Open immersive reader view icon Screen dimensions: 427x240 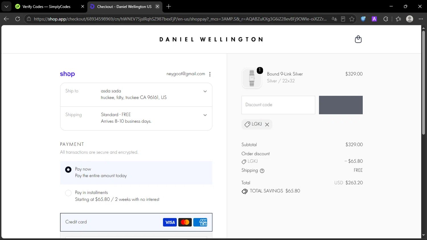(343, 19)
